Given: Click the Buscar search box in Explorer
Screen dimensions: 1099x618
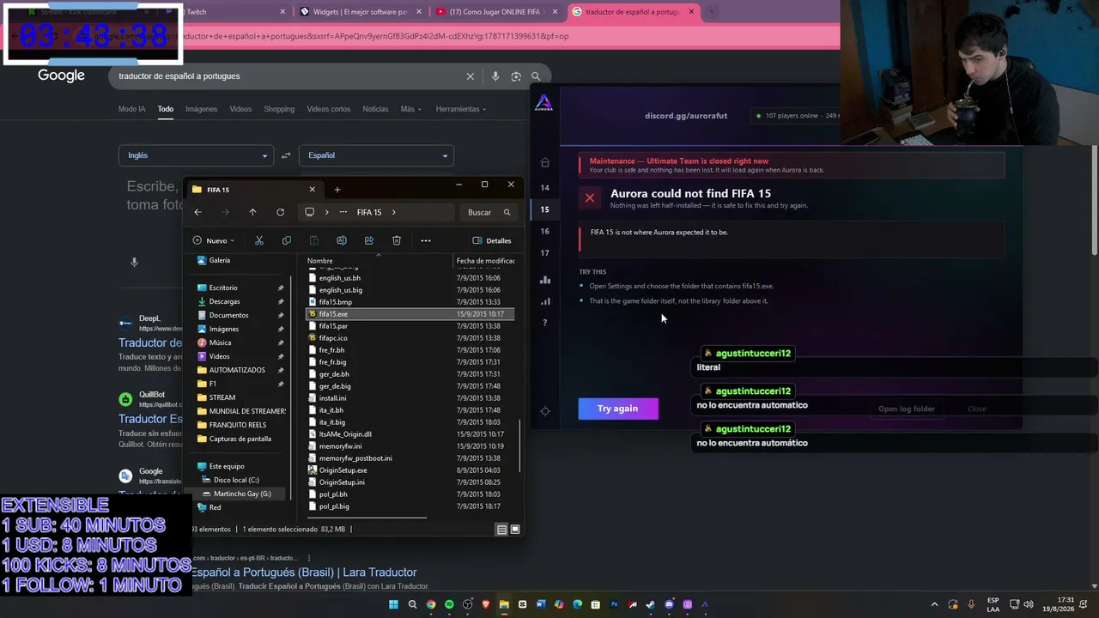Looking at the screenshot, I should coord(489,212).
